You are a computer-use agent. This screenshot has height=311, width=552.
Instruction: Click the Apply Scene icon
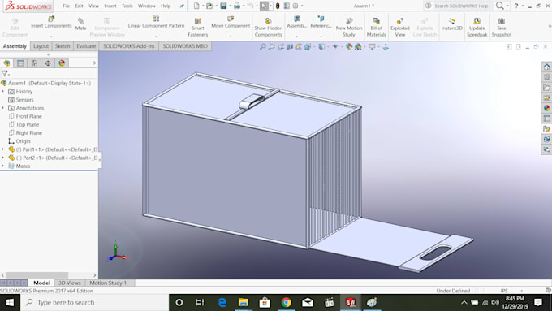pyautogui.click(x=358, y=46)
